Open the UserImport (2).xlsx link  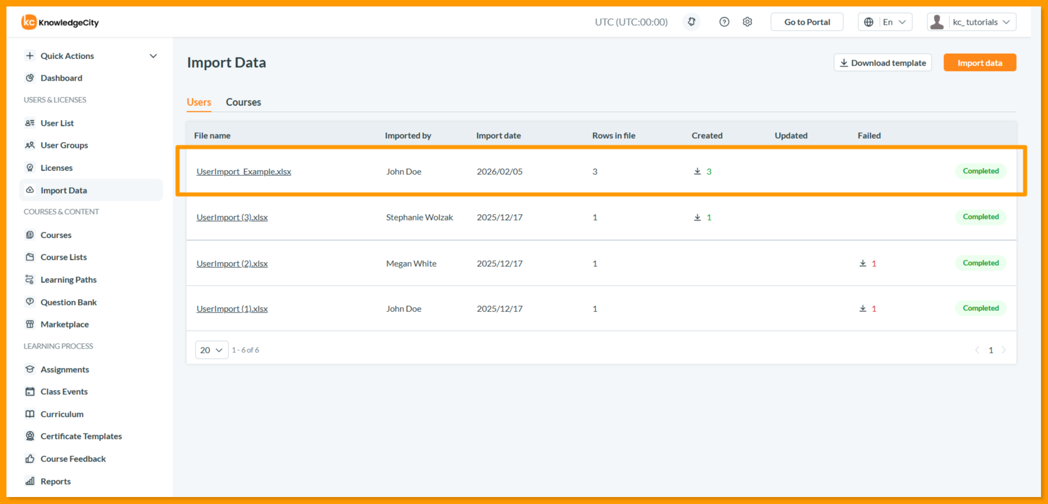point(232,264)
